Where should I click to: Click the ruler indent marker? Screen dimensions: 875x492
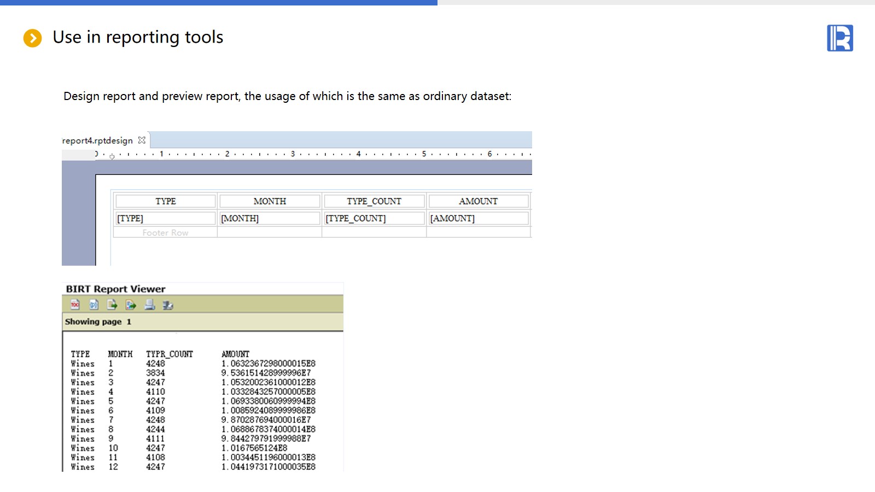112,156
